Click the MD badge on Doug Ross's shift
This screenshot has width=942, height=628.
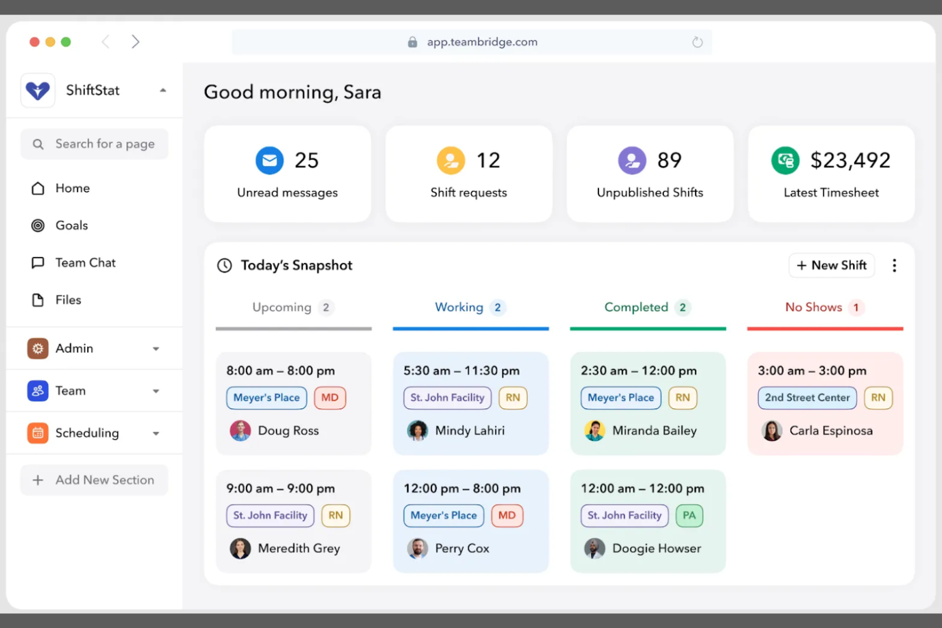pos(330,398)
